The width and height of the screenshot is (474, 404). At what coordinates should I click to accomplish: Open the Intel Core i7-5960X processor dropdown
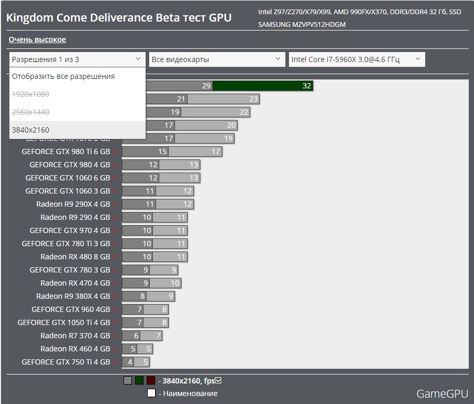357,59
